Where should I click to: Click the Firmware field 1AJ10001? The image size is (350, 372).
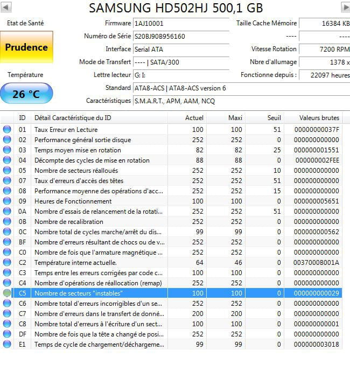181,24
